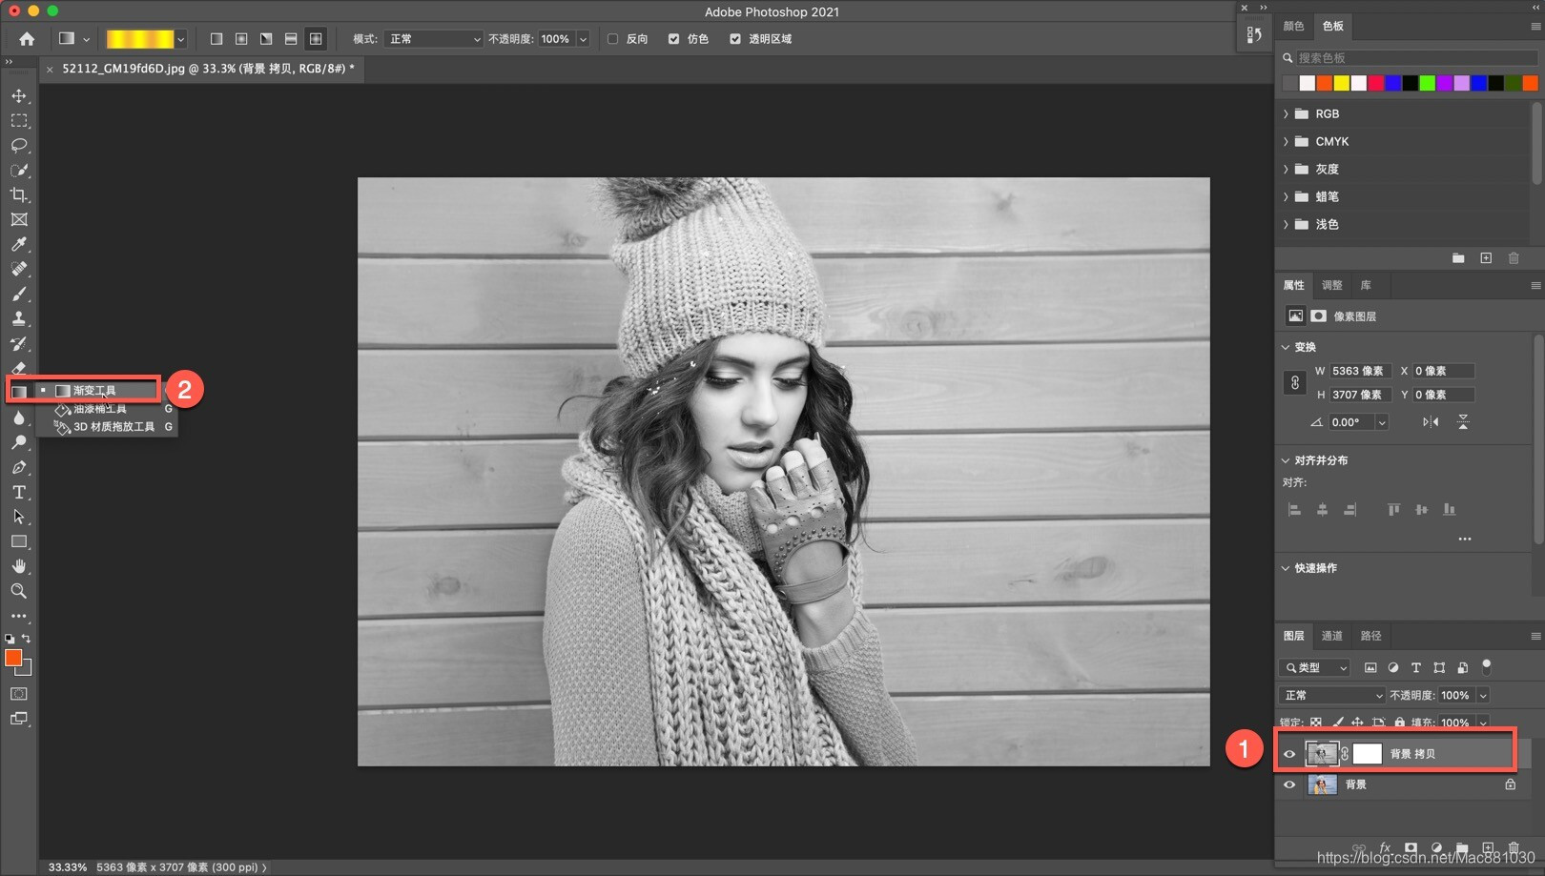Pick the yellow swatch in recent colors

point(1342,83)
